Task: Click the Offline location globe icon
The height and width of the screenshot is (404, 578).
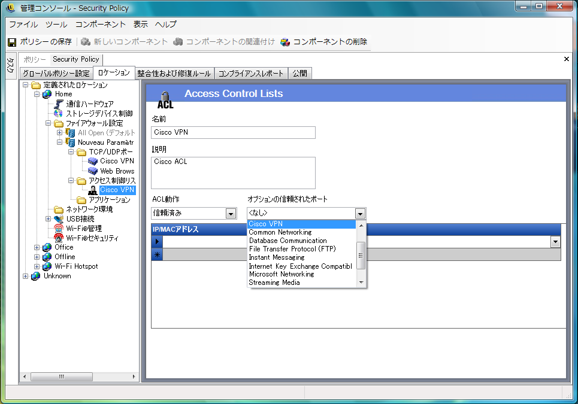Action: [x=47, y=257]
